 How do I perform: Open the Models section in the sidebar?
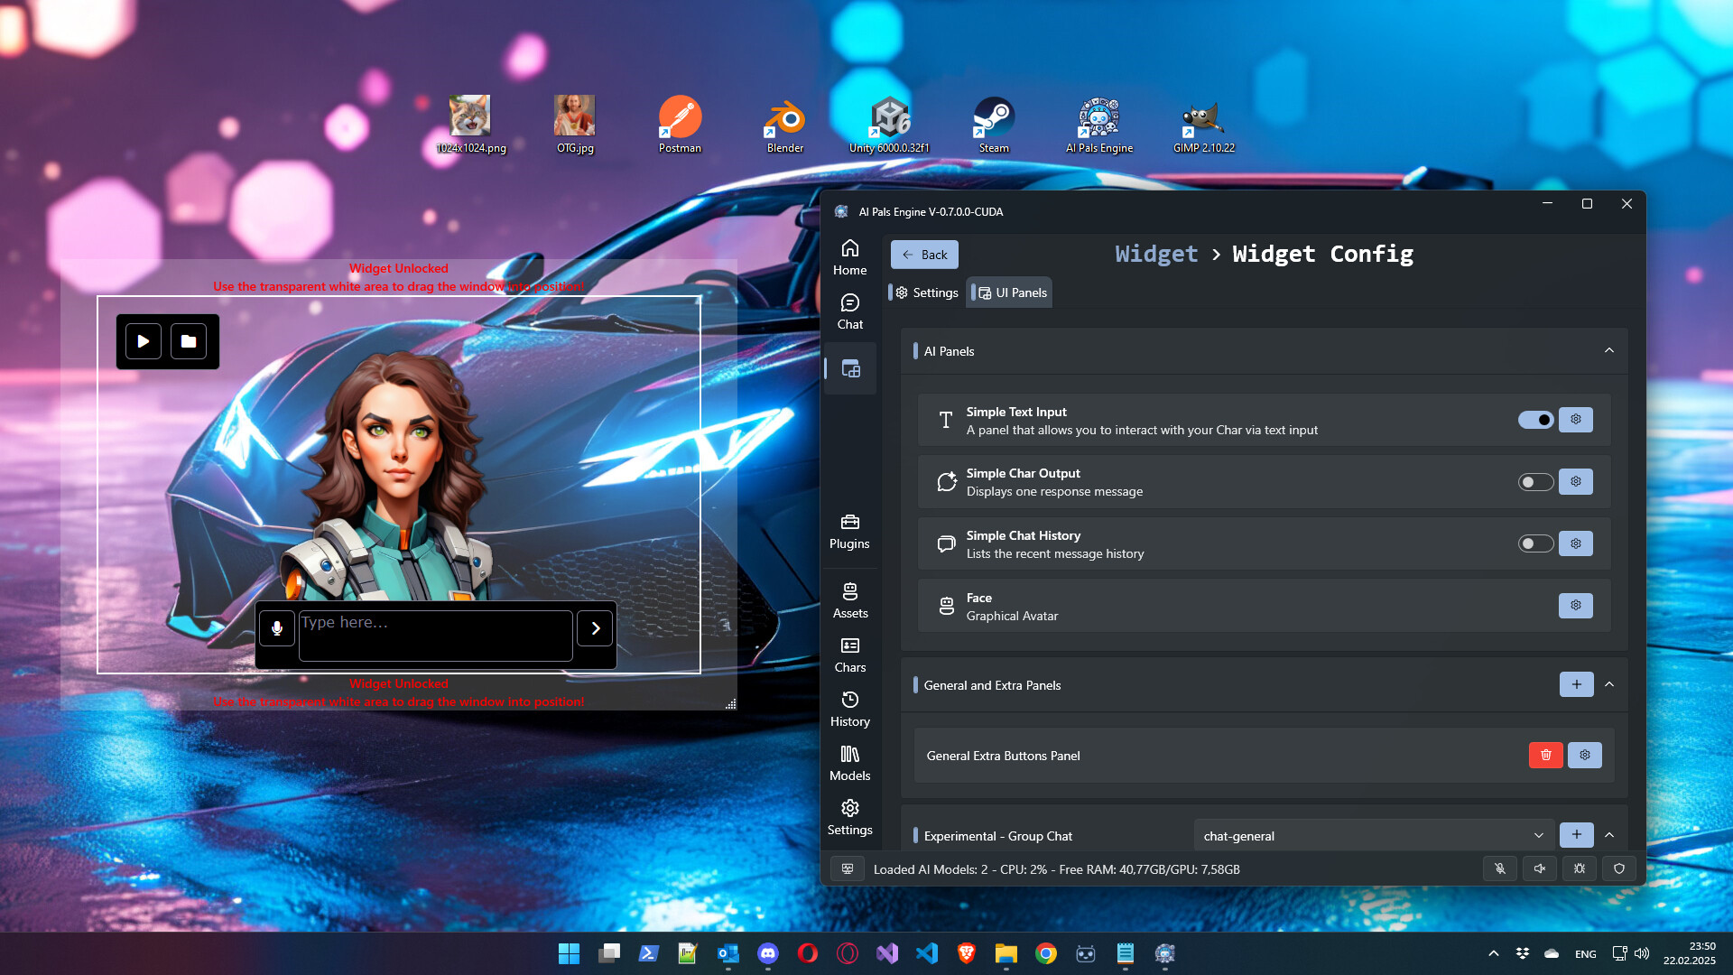(849, 762)
